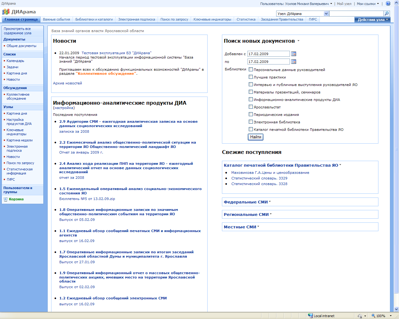This screenshot has width=399, height=319.
Task: Click the Корзина recycle bin icon
Action: tap(6, 199)
